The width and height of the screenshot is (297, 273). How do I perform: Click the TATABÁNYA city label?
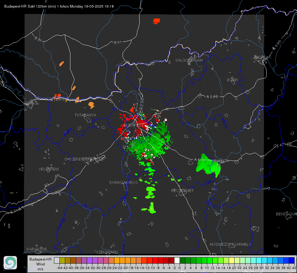coord(85,115)
